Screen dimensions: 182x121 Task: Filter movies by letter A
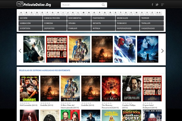tap(21, 13)
